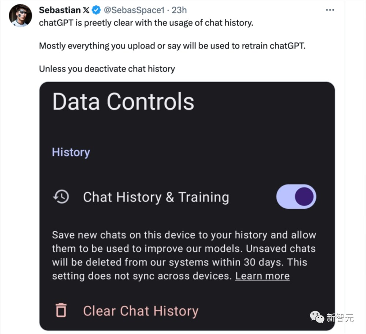
Task: Click the Chat History & Training label
Action: (156, 197)
